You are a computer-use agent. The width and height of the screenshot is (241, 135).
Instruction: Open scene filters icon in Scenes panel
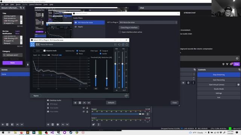point(12,124)
